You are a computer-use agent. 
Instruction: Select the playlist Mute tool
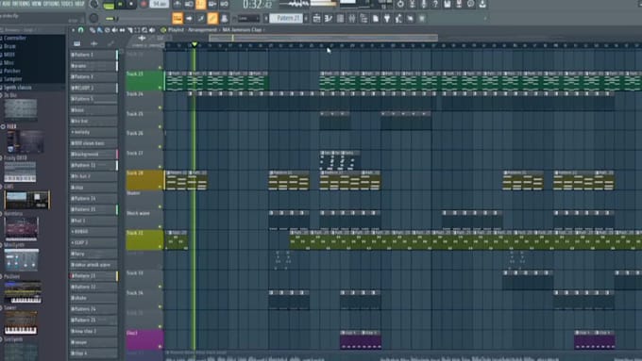(114, 30)
